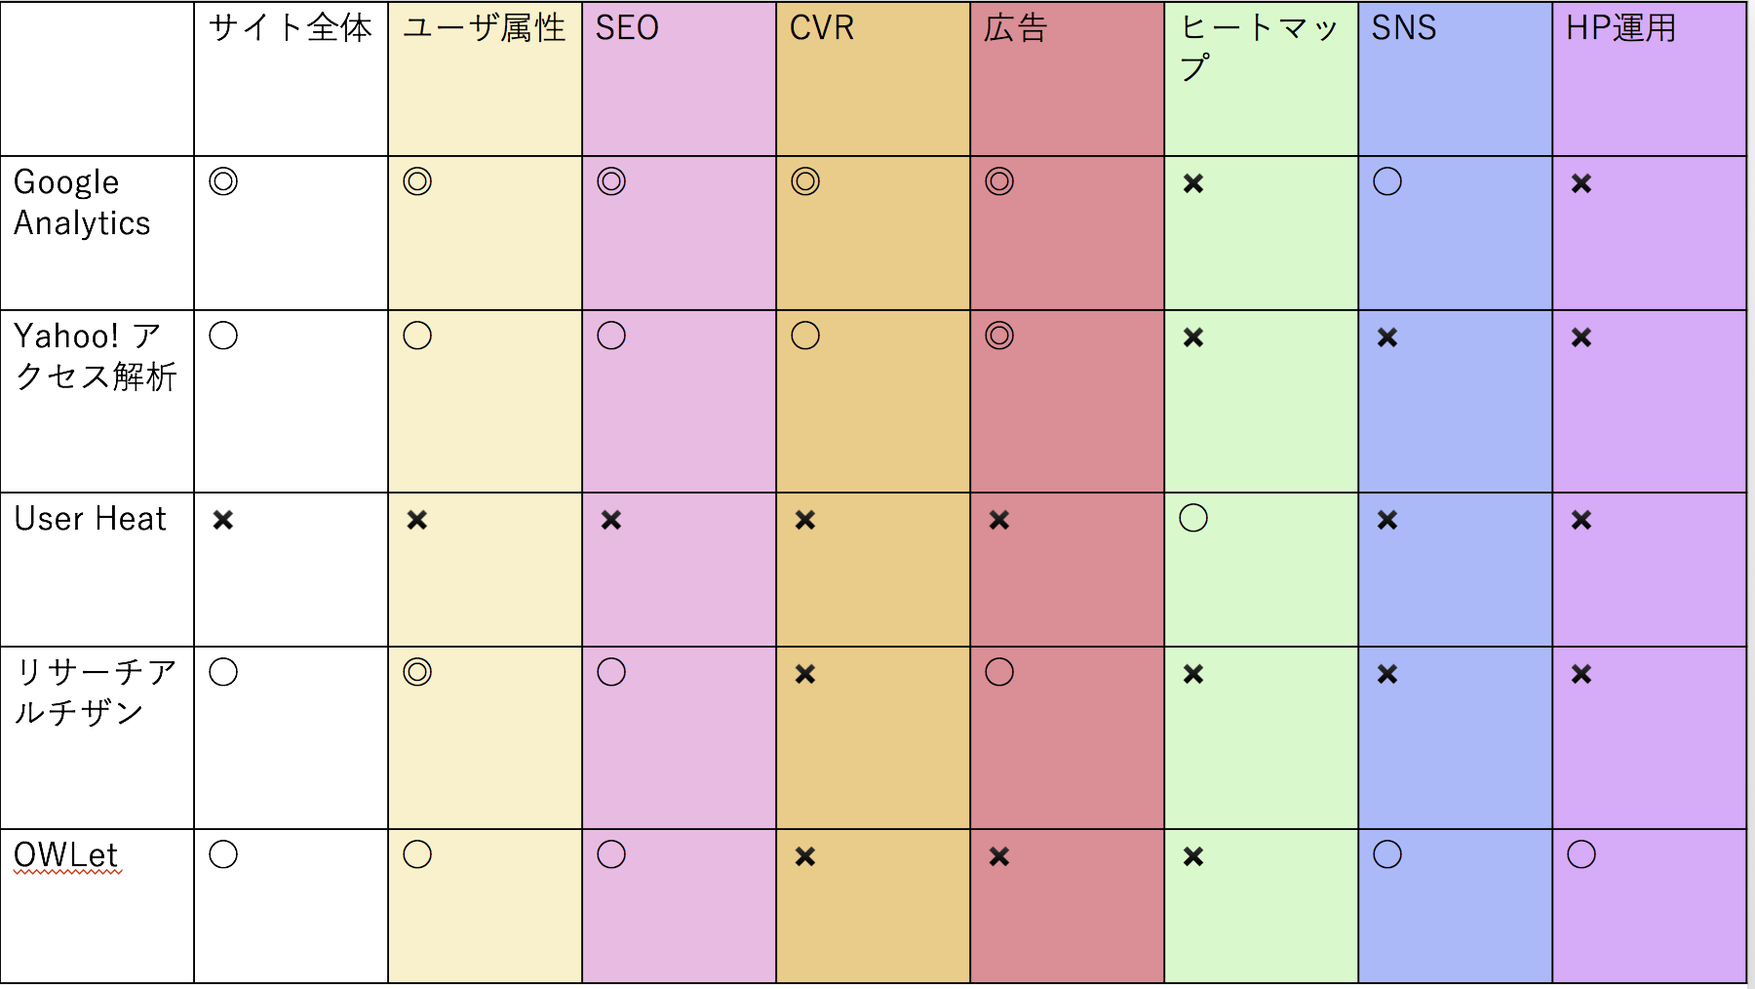Click the X mark in OWLet CVR cell
This screenshot has height=989, width=1755.
click(805, 856)
